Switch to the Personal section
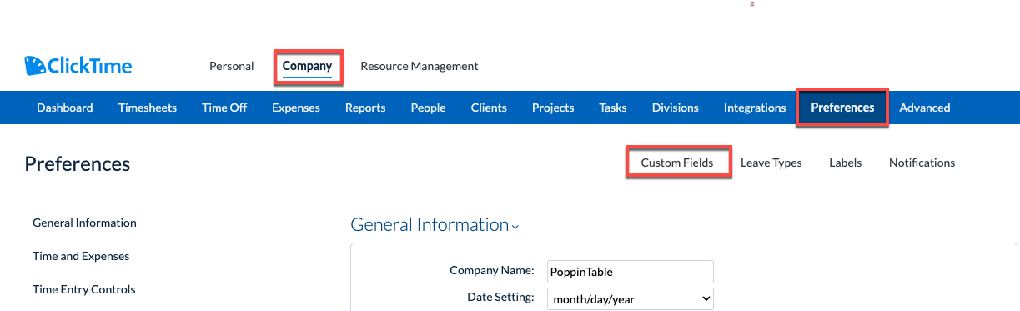The height and width of the screenshot is (311, 1020). click(232, 66)
